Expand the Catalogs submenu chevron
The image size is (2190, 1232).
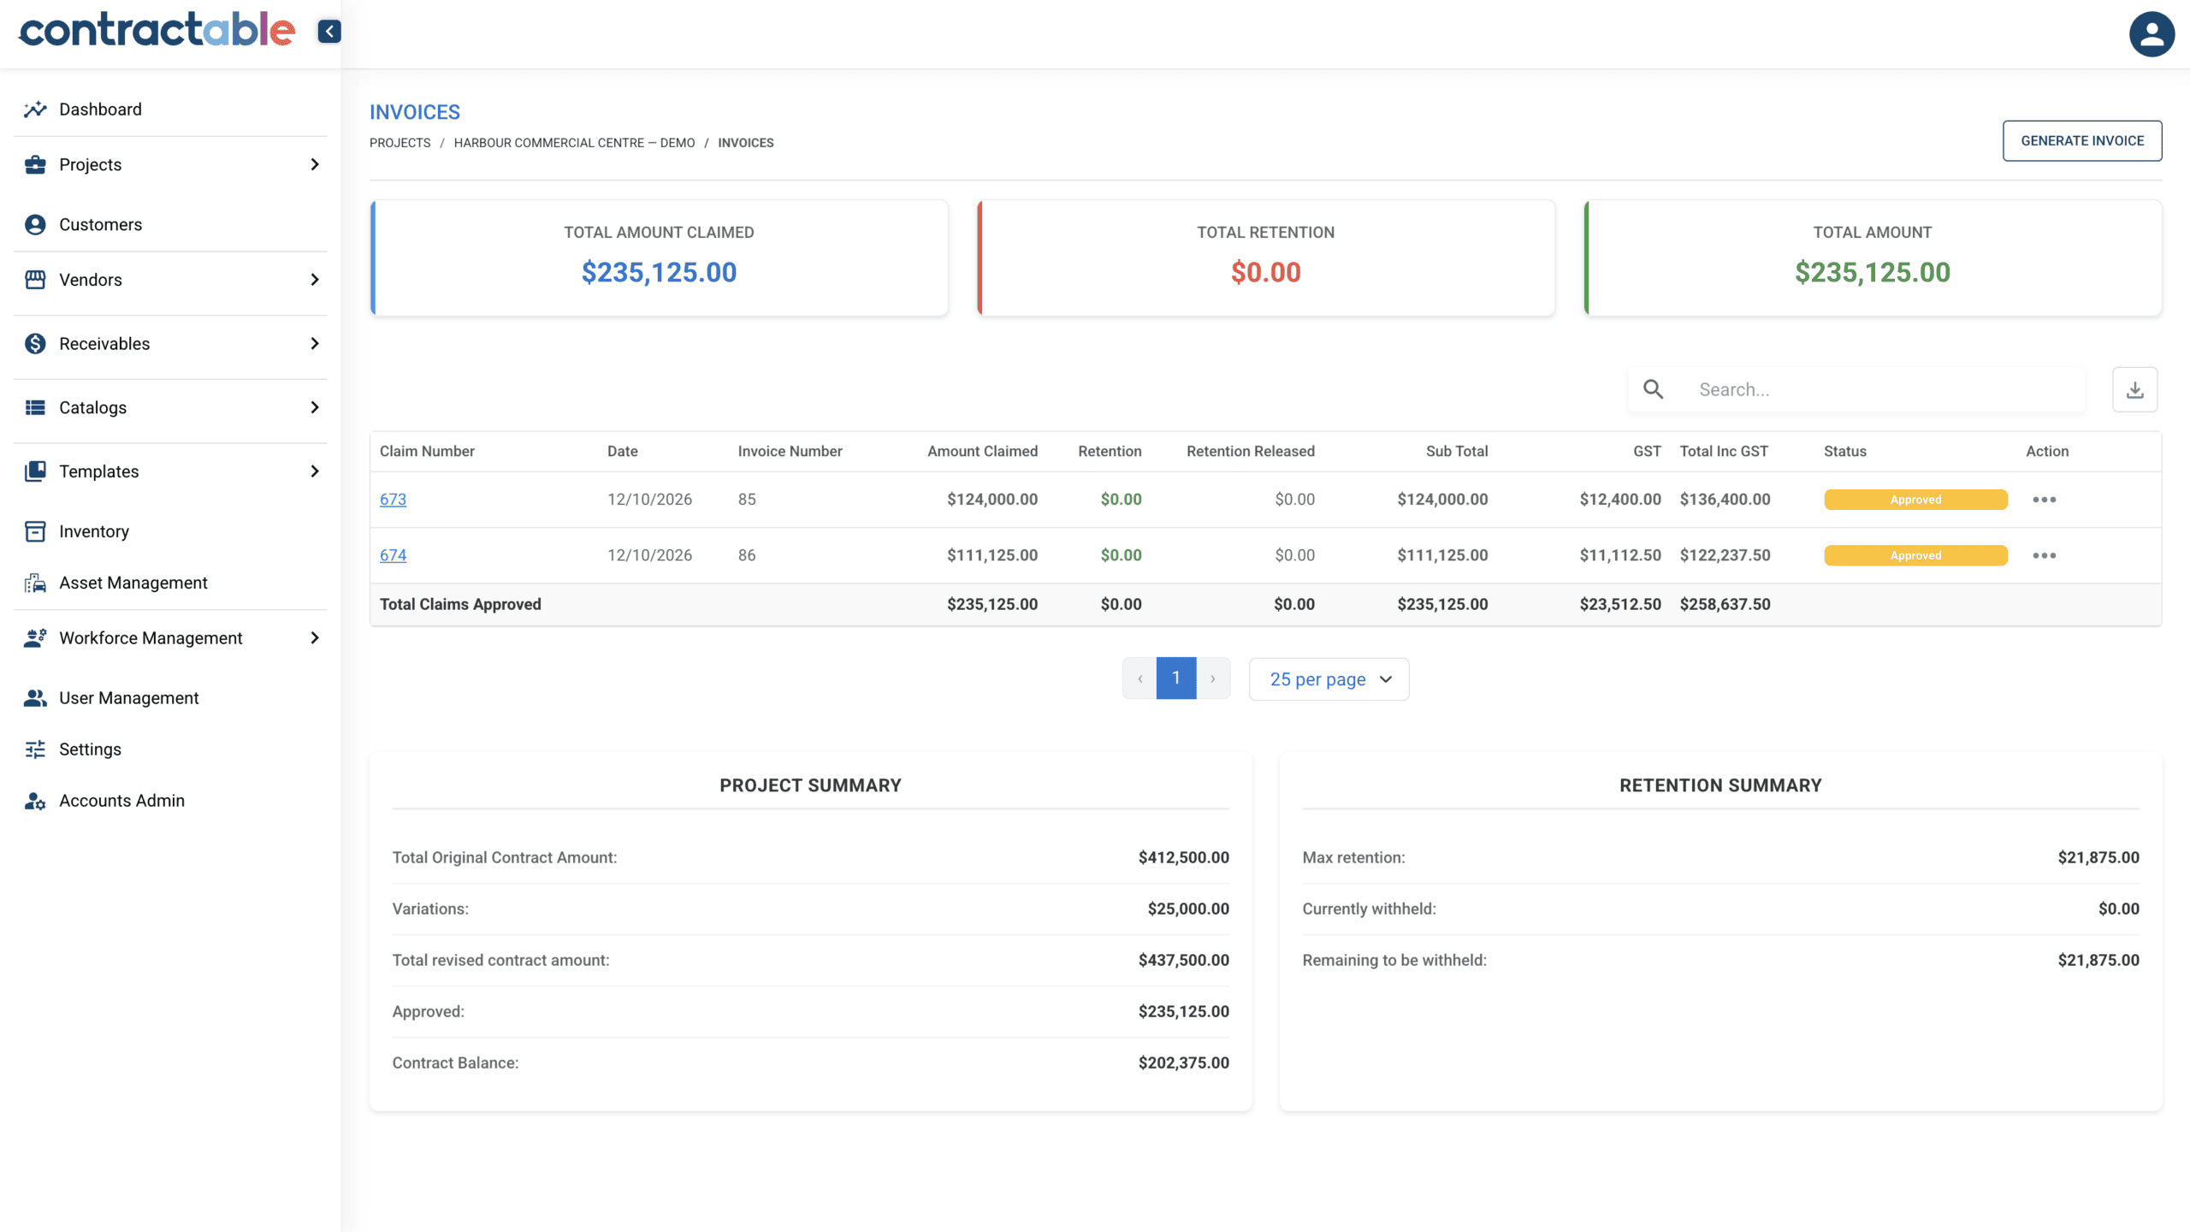point(315,407)
